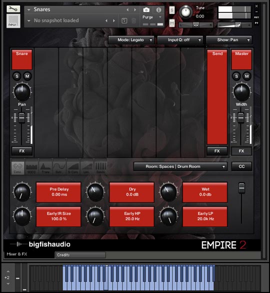Click the Early IR Size knob
270x293 pixels.
click(x=22, y=216)
